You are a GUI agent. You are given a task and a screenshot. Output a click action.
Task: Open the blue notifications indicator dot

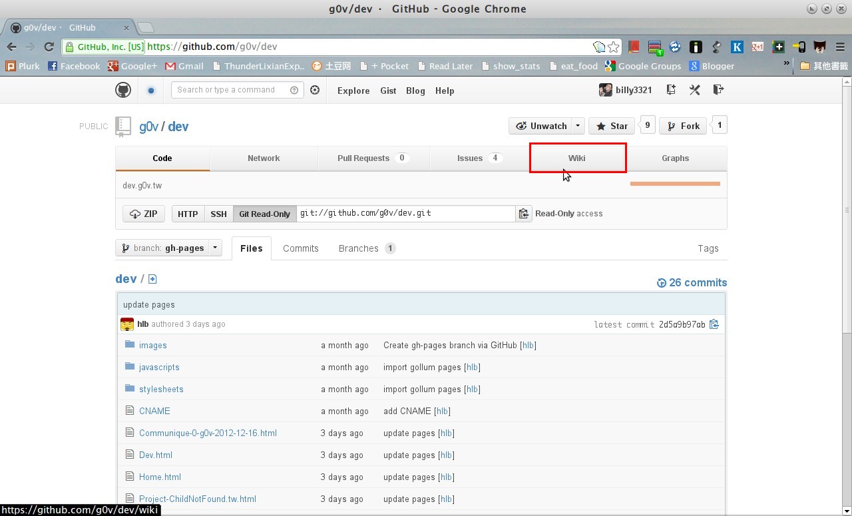coord(151,91)
